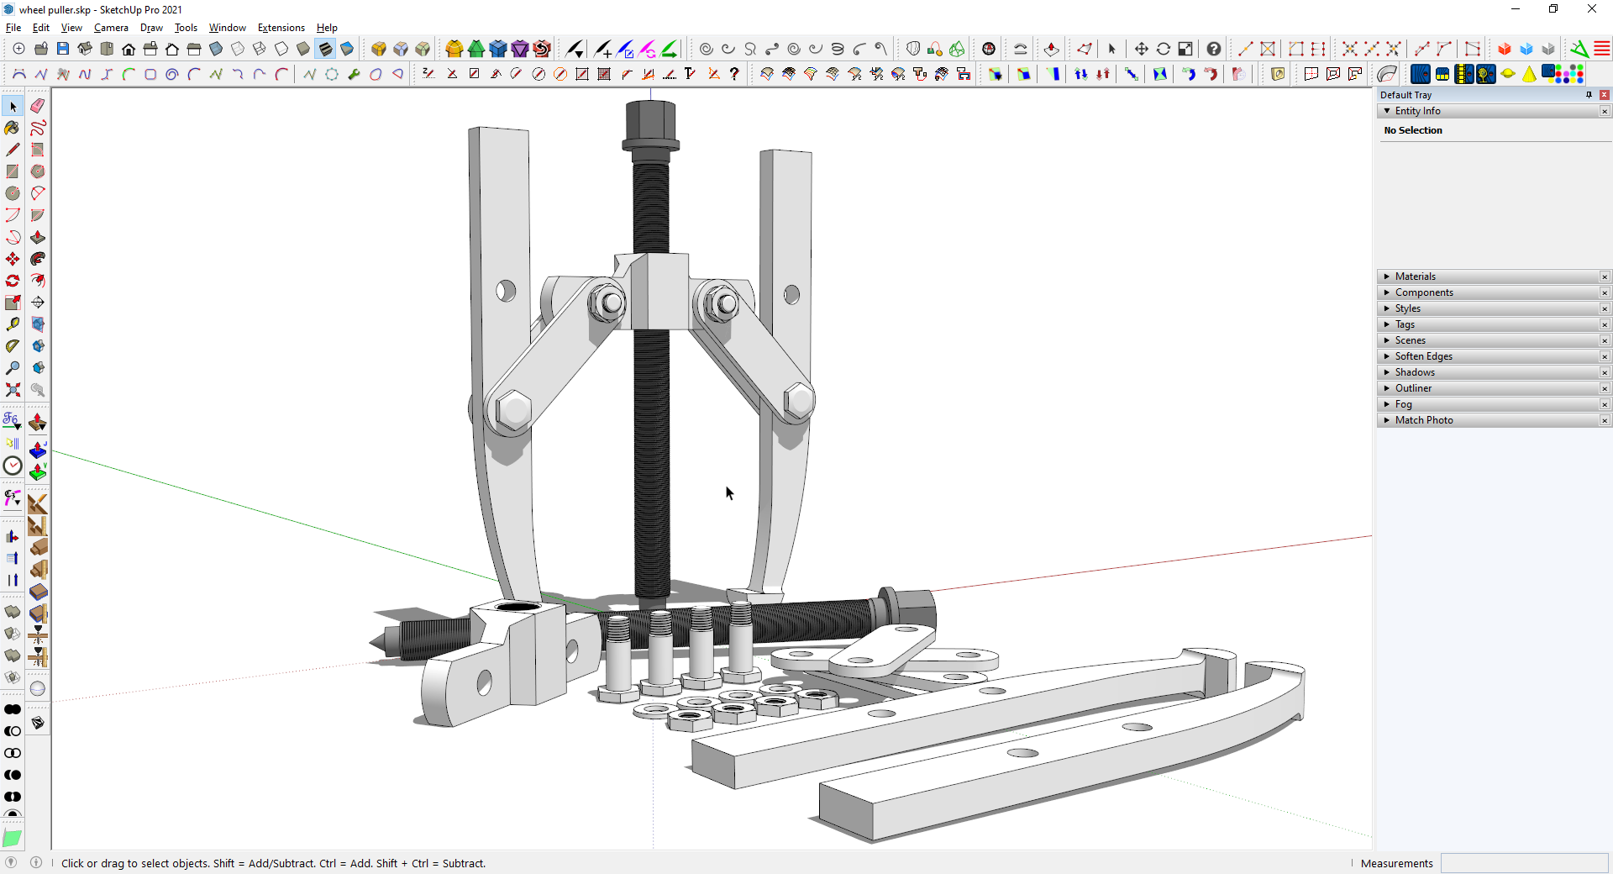Open the File menu
Image resolution: width=1613 pixels, height=874 pixels.
[13, 28]
